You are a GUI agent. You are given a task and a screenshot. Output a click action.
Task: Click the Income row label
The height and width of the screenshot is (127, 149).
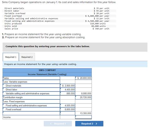click(7, 117)
